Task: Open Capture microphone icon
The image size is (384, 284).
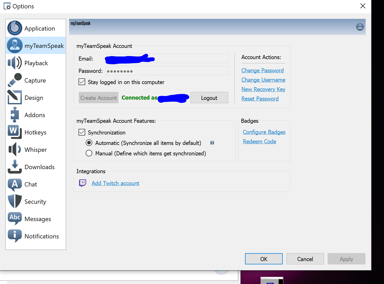Action: point(15,80)
